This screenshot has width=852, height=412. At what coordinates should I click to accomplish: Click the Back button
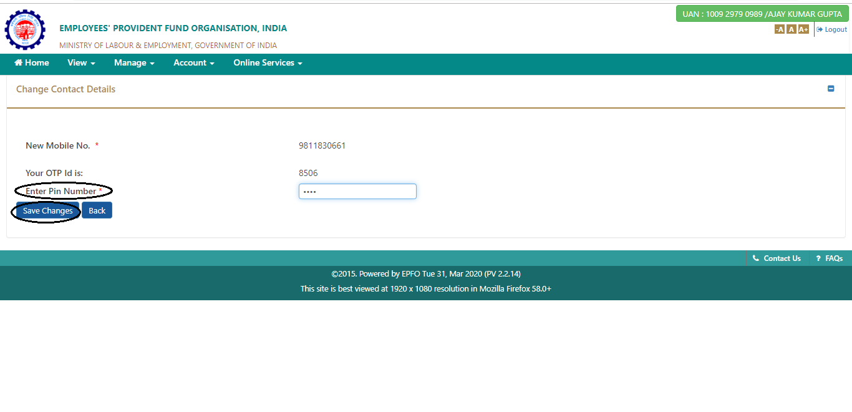[x=97, y=211]
